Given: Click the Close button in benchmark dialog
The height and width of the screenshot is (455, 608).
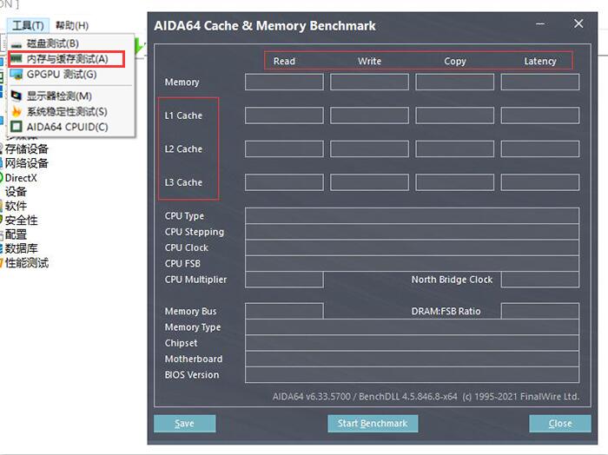Looking at the screenshot, I should pyautogui.click(x=560, y=424).
